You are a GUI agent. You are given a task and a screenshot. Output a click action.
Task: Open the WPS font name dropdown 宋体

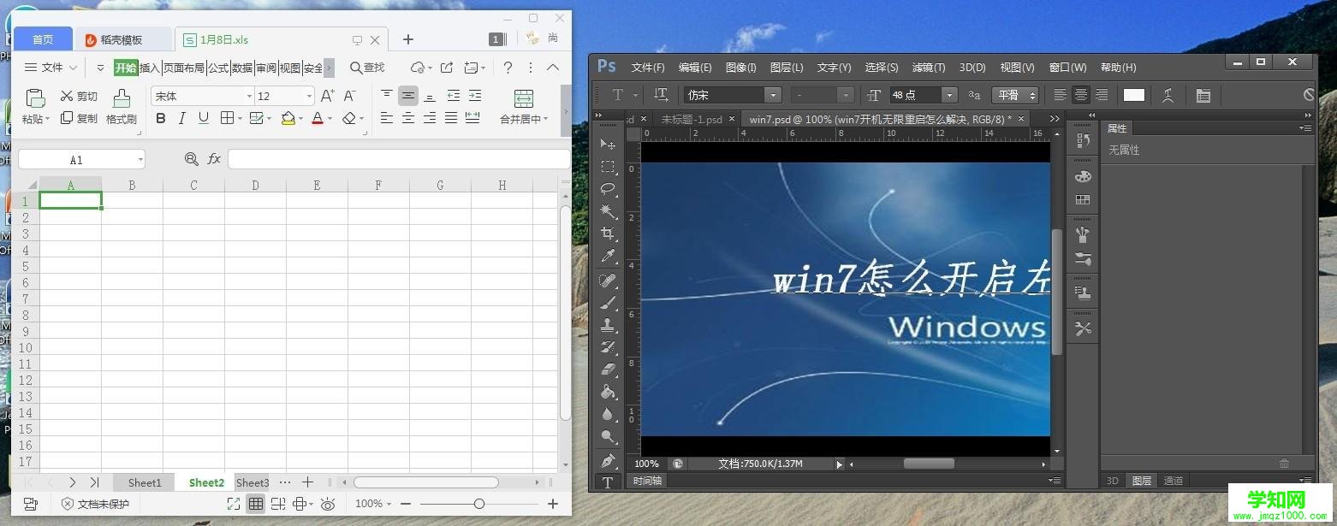(249, 96)
